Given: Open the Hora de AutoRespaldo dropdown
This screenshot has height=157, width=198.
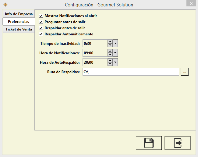Looking at the screenshot, I should point(115,62).
